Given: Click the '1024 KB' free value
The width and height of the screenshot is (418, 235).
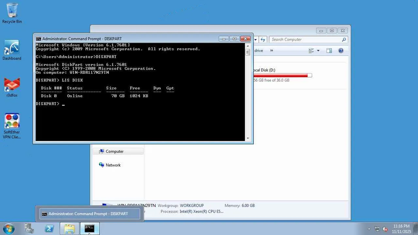Looking at the screenshot, I should (139, 96).
